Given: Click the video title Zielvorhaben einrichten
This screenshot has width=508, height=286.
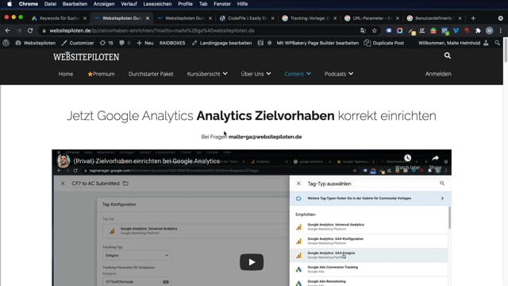Looking at the screenshot, I should [147, 161].
